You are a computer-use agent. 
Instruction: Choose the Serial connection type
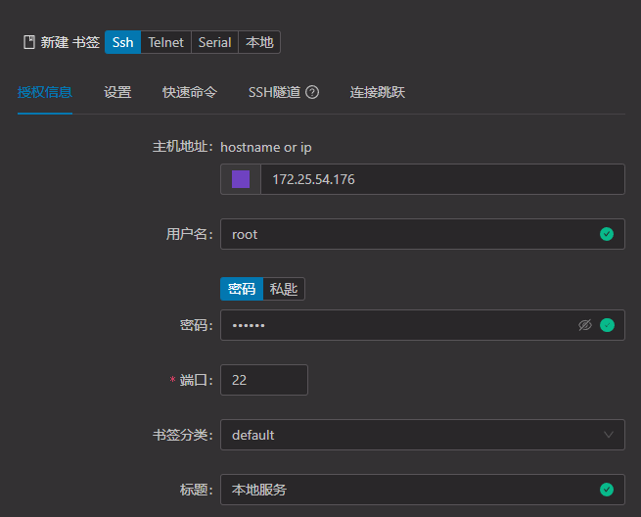(214, 42)
